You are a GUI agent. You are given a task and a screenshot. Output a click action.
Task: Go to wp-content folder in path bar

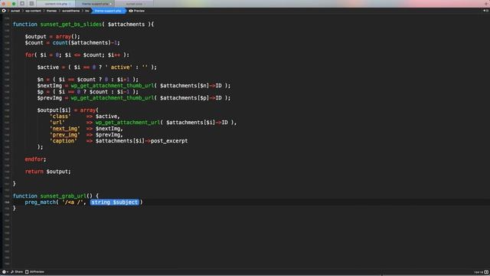pos(33,11)
